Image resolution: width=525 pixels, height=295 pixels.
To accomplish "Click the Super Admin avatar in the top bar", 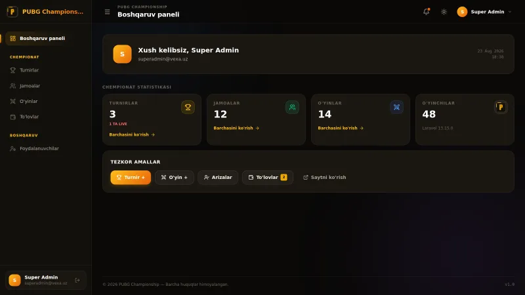I will tap(462, 12).
